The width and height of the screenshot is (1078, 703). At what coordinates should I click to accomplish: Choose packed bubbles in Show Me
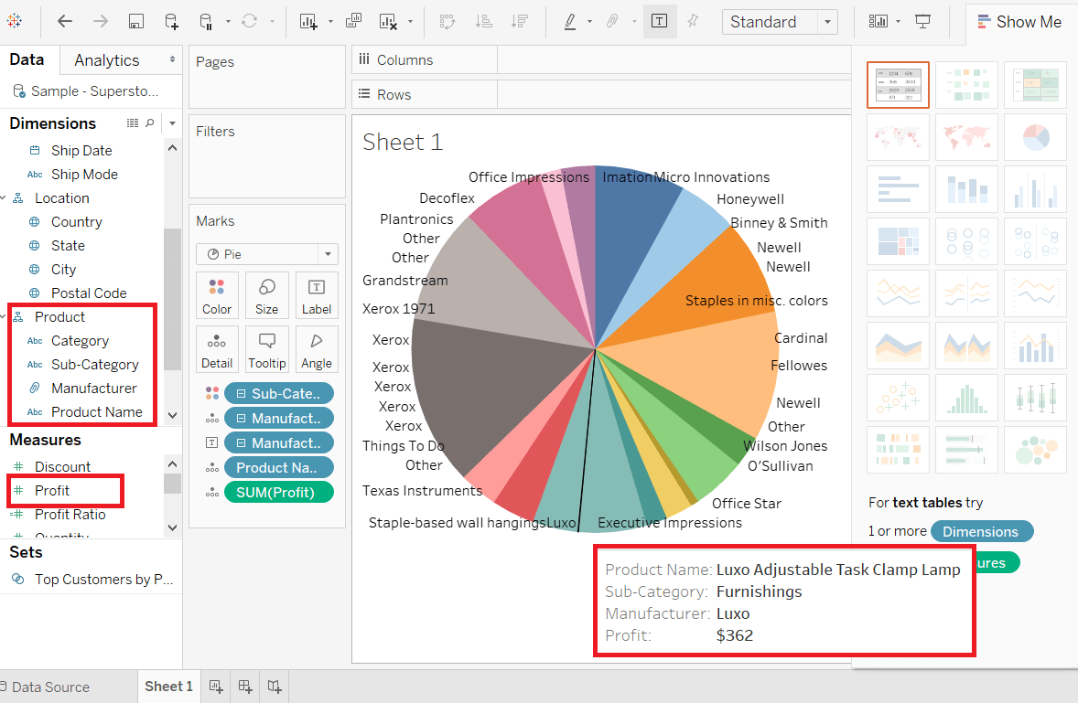tap(1035, 451)
